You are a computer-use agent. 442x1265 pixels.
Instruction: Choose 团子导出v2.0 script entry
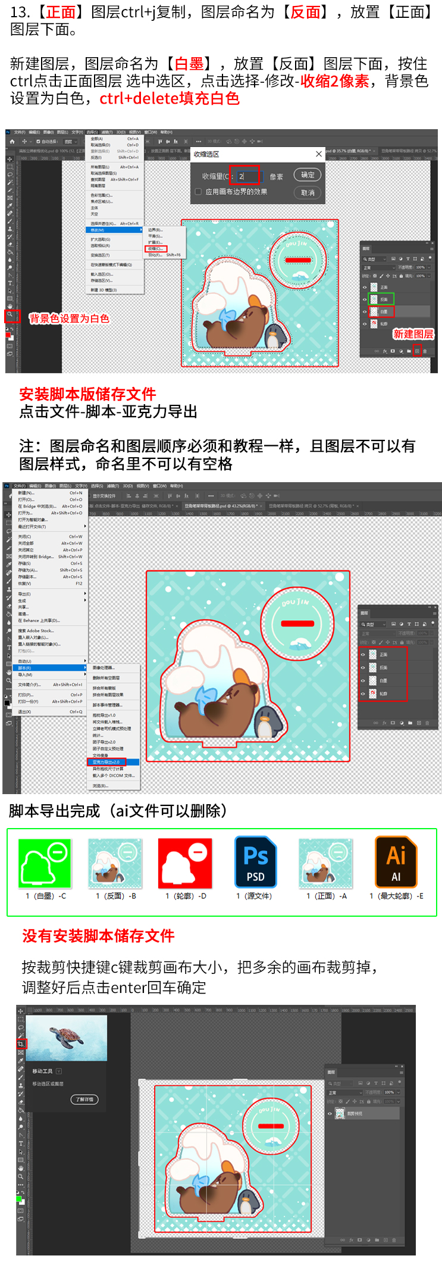(x=114, y=742)
